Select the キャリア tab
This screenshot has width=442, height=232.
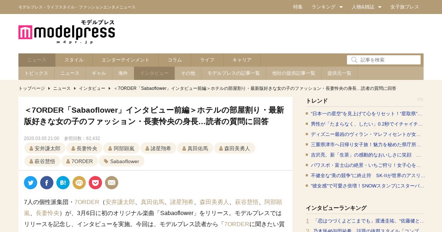pos(242,60)
